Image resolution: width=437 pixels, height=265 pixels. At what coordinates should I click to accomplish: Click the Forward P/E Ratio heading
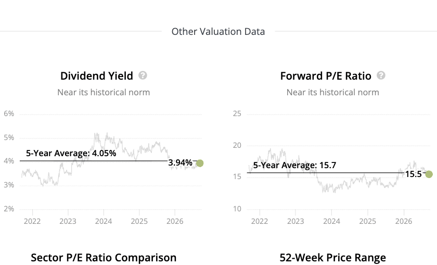pos(326,76)
